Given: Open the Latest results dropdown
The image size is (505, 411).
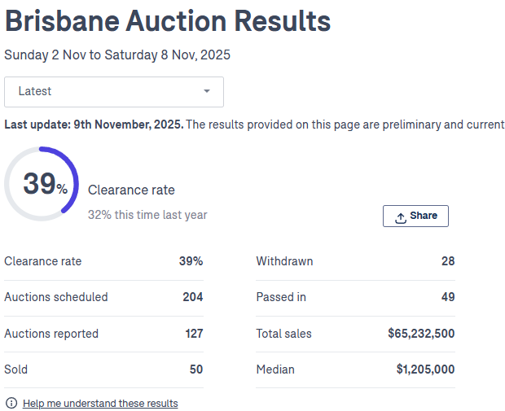Looking at the screenshot, I should click(113, 91).
